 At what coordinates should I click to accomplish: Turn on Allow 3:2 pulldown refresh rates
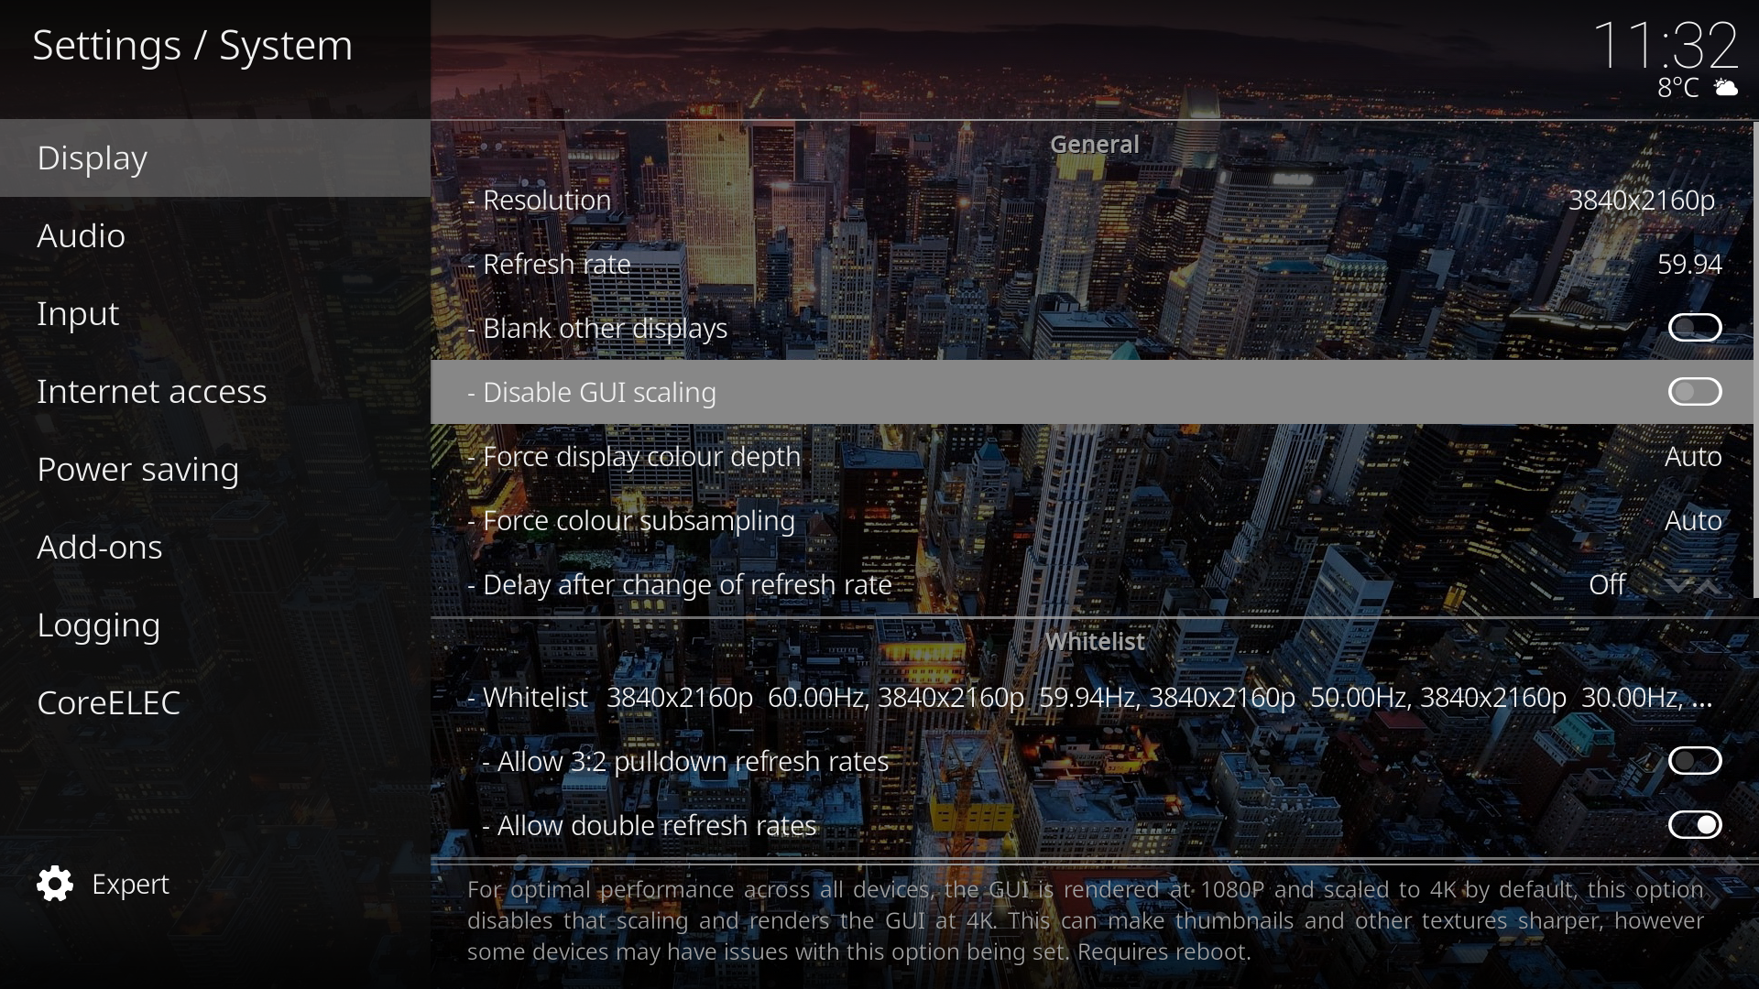point(1695,761)
